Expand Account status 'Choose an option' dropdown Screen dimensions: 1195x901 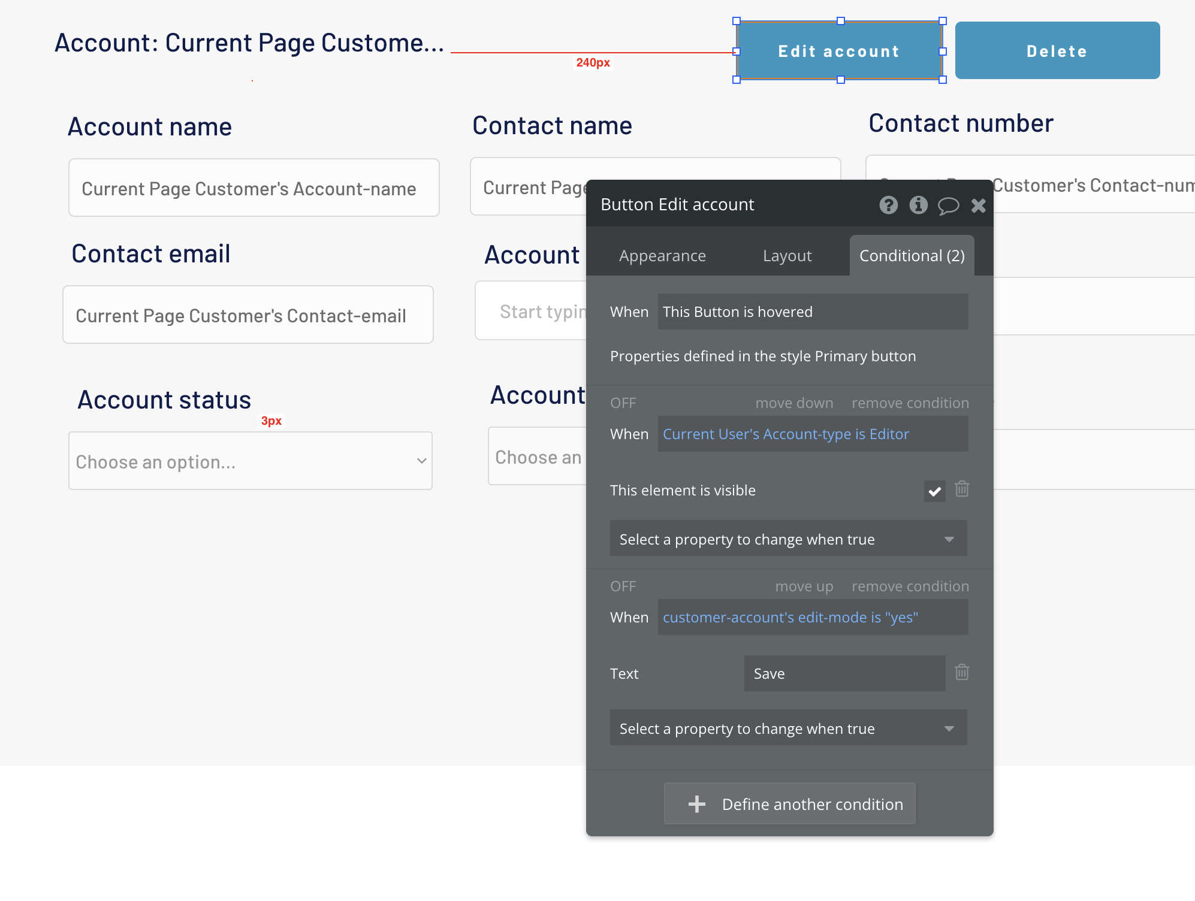click(x=251, y=461)
